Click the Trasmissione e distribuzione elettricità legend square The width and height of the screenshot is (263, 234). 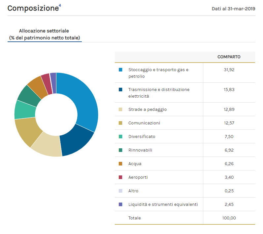coord(120,90)
